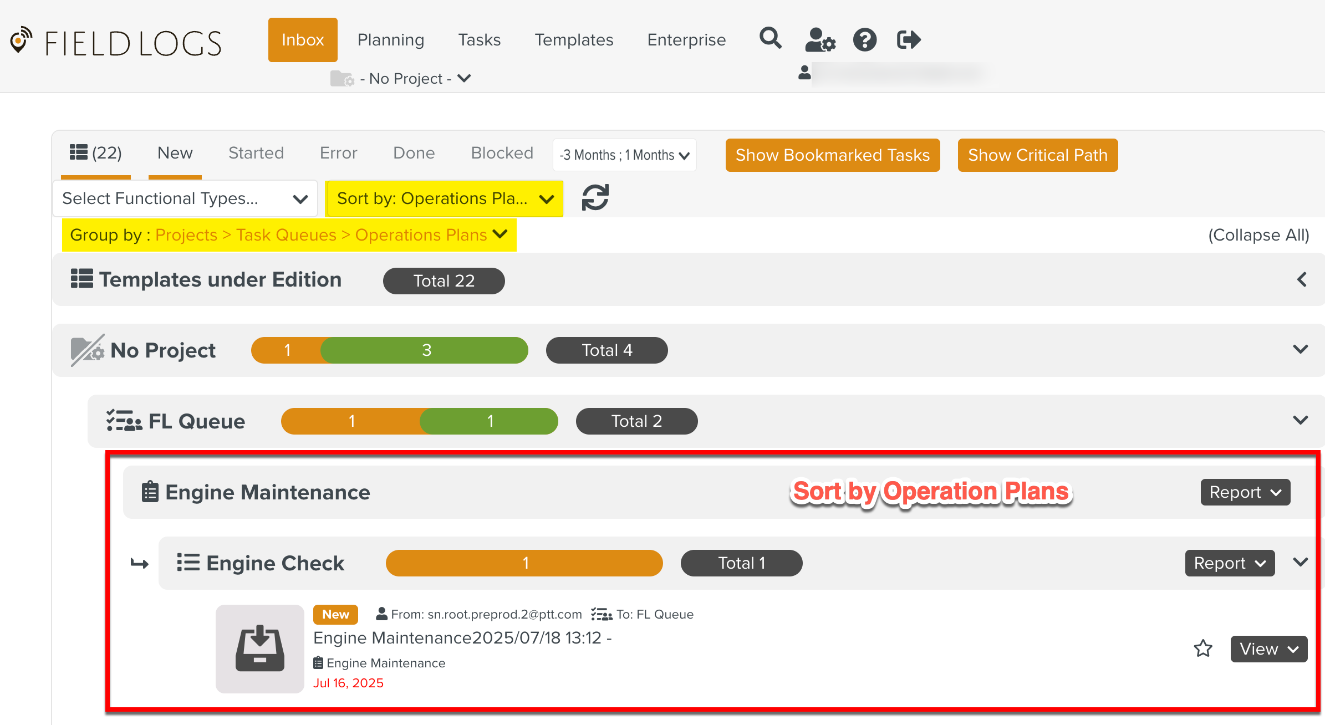Refresh the task list with the refresh icon
1325x725 pixels.
click(595, 197)
